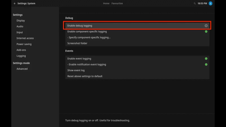Click Show event log
Viewport: 226px width, 127px height.
click(x=137, y=70)
